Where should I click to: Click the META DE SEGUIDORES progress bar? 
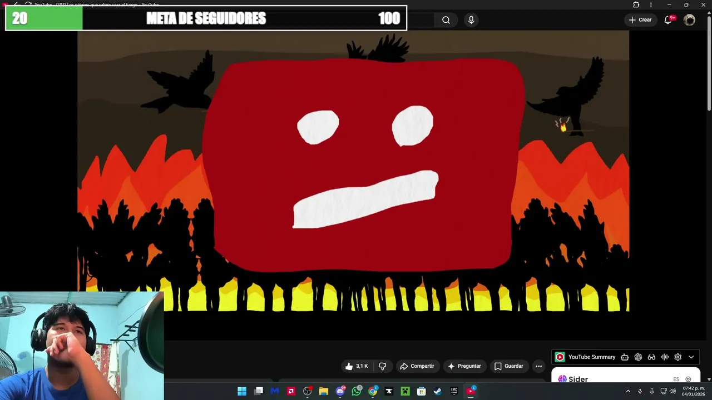click(x=206, y=18)
